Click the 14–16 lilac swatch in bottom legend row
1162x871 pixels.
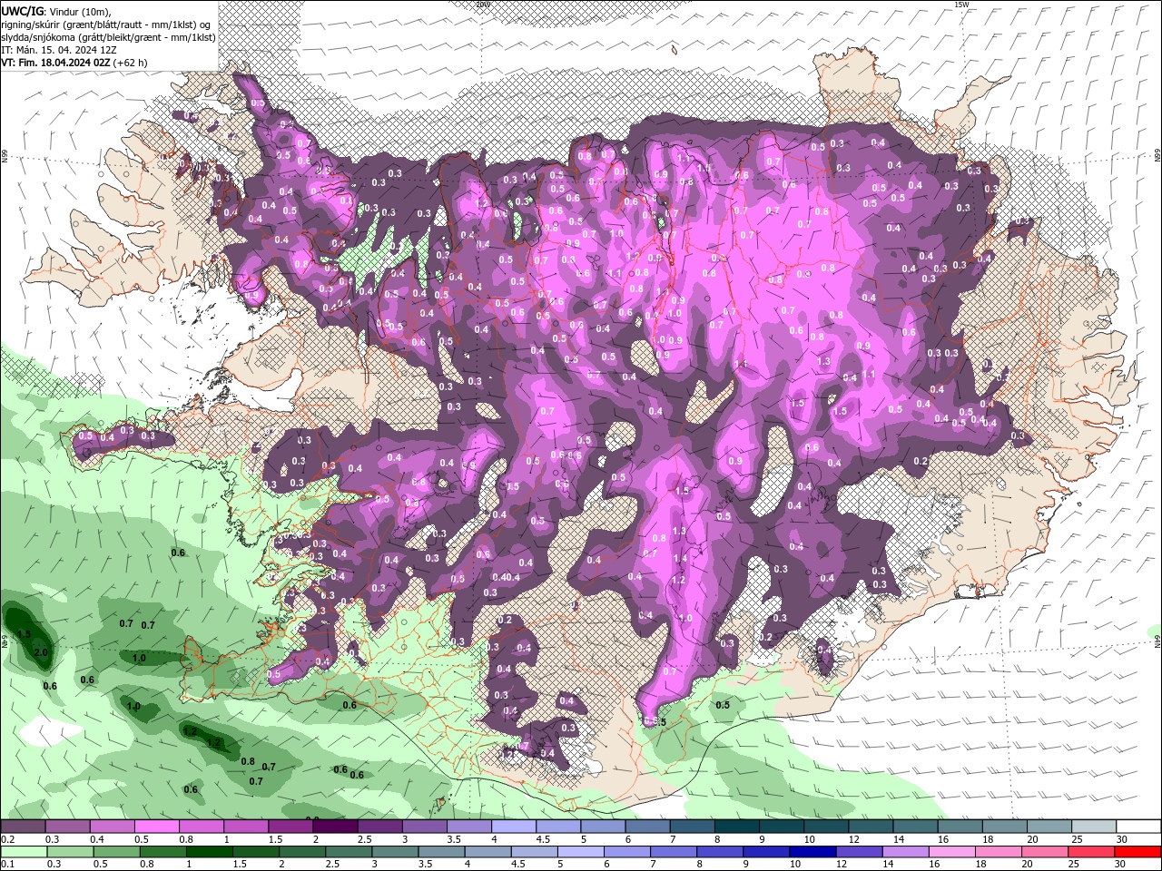coord(907,852)
